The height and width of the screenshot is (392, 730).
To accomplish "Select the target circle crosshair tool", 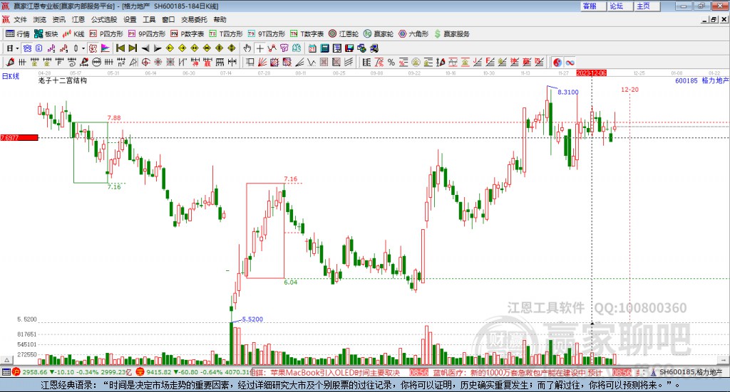I will [145, 62].
